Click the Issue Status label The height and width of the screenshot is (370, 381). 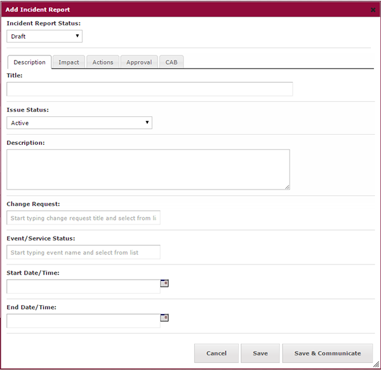point(28,110)
